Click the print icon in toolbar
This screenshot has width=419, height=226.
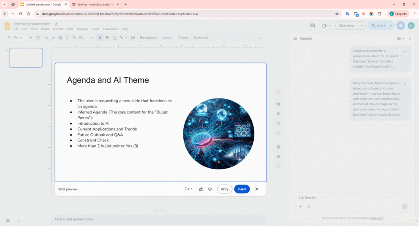pyautogui.click(x=61, y=38)
